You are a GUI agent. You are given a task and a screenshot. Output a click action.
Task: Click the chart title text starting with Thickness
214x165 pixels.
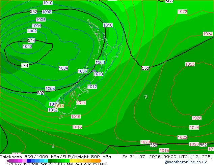pyautogui.click(x=55, y=157)
